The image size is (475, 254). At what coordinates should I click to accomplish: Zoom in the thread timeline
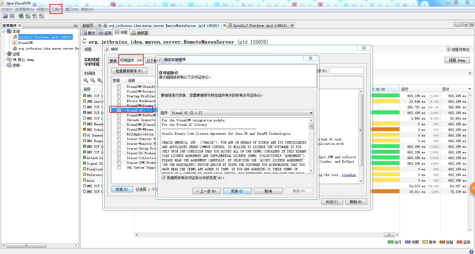86,80
